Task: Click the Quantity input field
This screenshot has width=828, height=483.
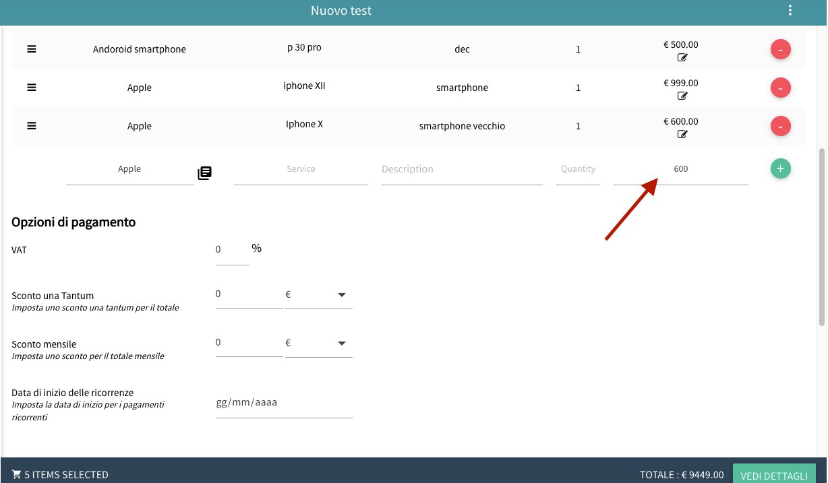Action: [578, 170]
